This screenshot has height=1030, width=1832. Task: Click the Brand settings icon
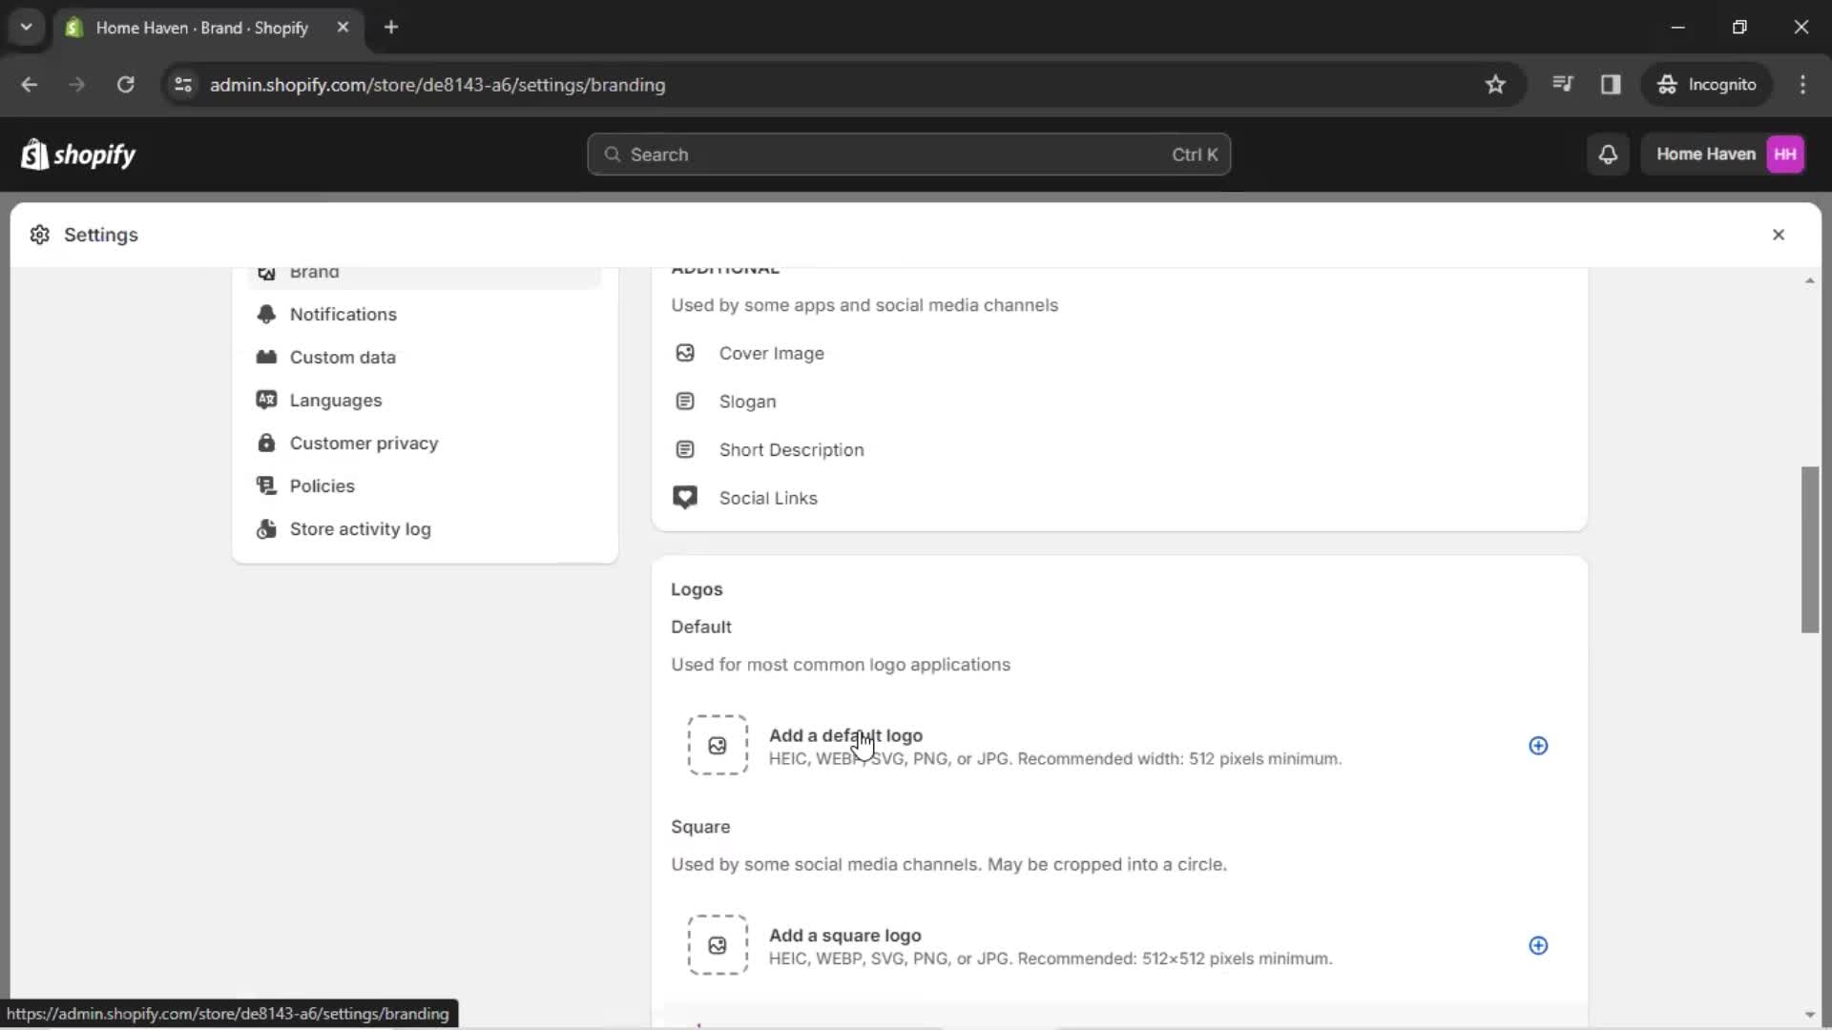click(x=265, y=271)
